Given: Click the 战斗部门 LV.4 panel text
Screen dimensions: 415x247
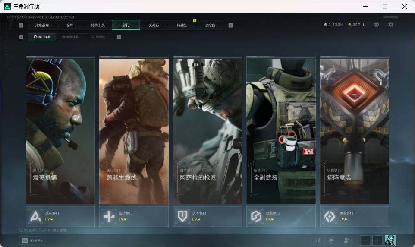Looking at the screenshot, I should 52,216.
